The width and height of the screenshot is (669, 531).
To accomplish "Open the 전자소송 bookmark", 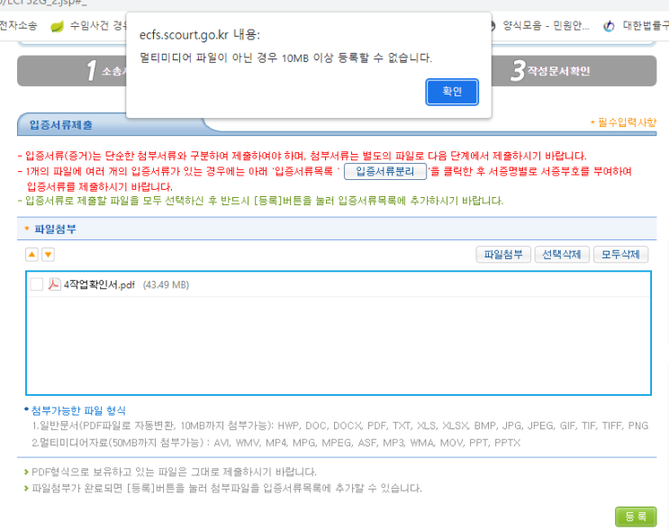I will tap(18, 25).
